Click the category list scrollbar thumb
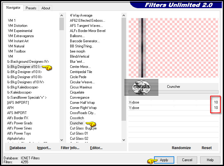Screen dimensions: 224x166 (x=62, y=24)
